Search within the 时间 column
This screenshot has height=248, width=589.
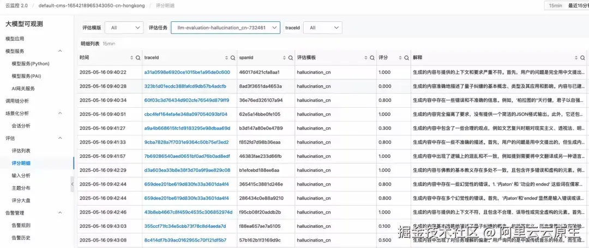[138, 58]
